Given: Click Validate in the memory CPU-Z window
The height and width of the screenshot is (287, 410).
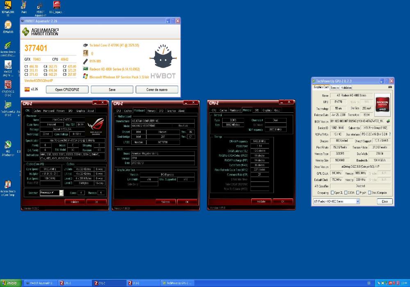Looking at the screenshot, I should point(261,202).
